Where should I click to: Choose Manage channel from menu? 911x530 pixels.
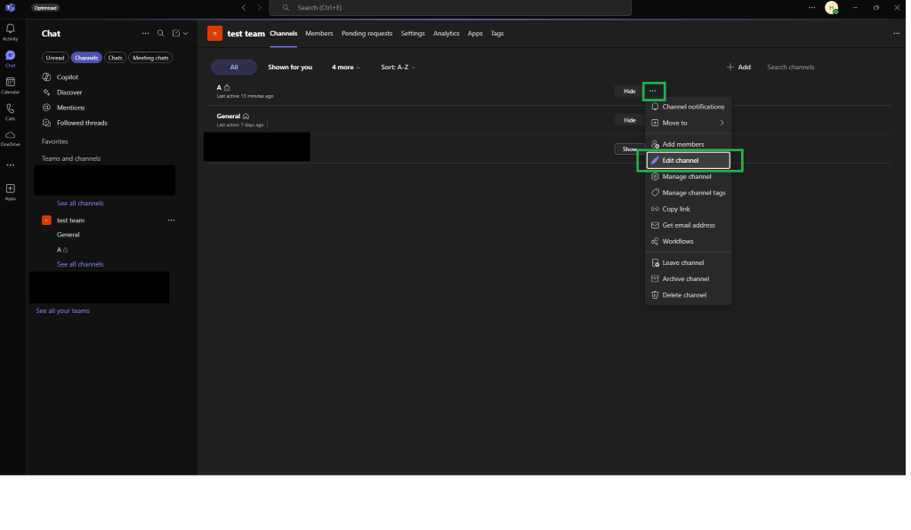pyautogui.click(x=688, y=176)
